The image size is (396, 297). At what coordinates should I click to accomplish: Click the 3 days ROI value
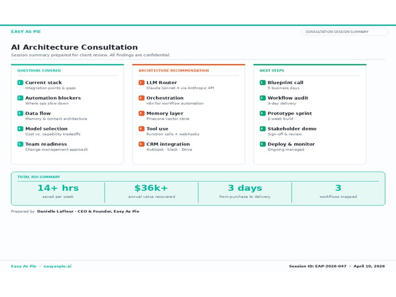coord(245,188)
